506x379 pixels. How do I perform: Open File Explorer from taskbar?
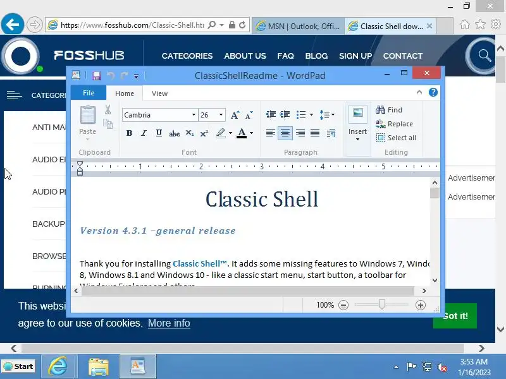click(99, 367)
